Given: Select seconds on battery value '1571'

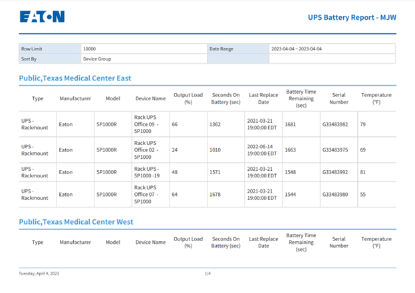Looking at the screenshot, I should 215,172.
